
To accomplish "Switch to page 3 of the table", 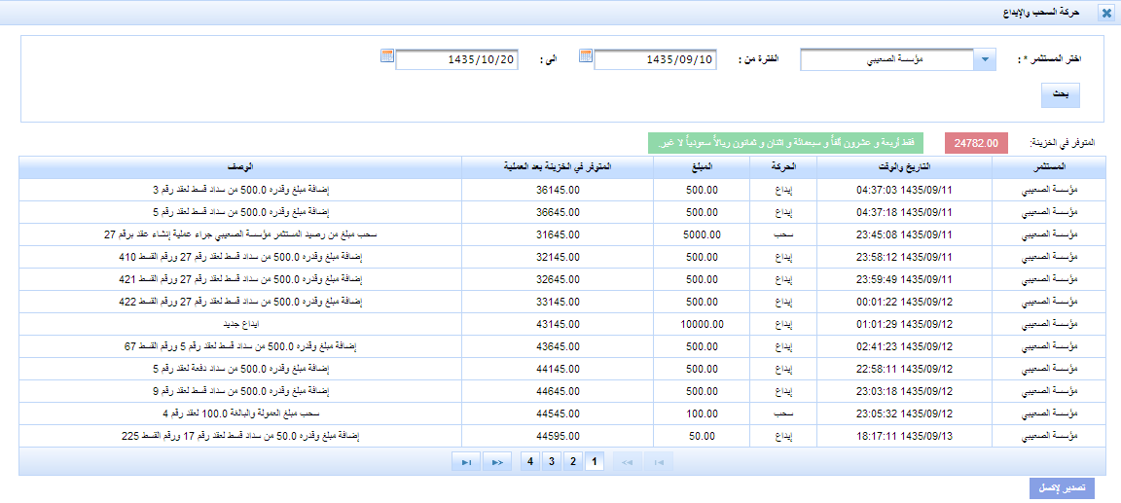I will tap(552, 461).
